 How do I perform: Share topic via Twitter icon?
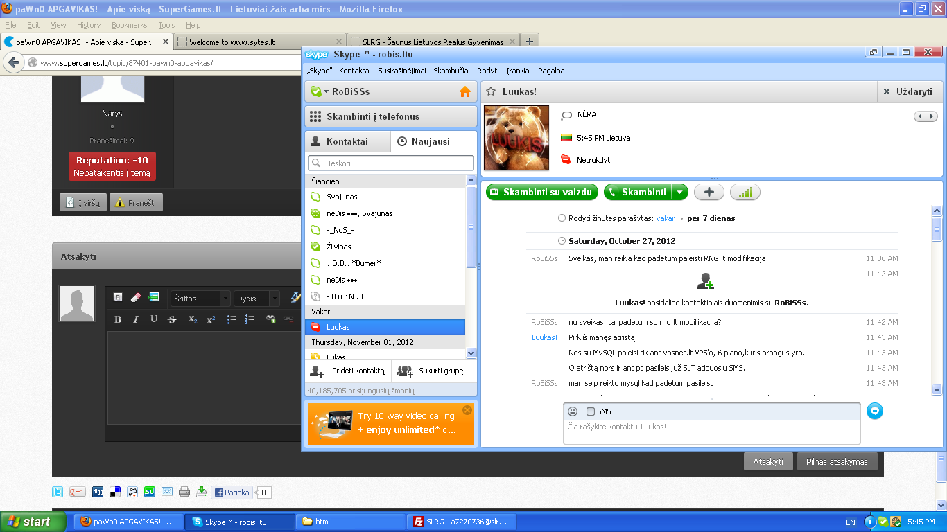point(58,492)
